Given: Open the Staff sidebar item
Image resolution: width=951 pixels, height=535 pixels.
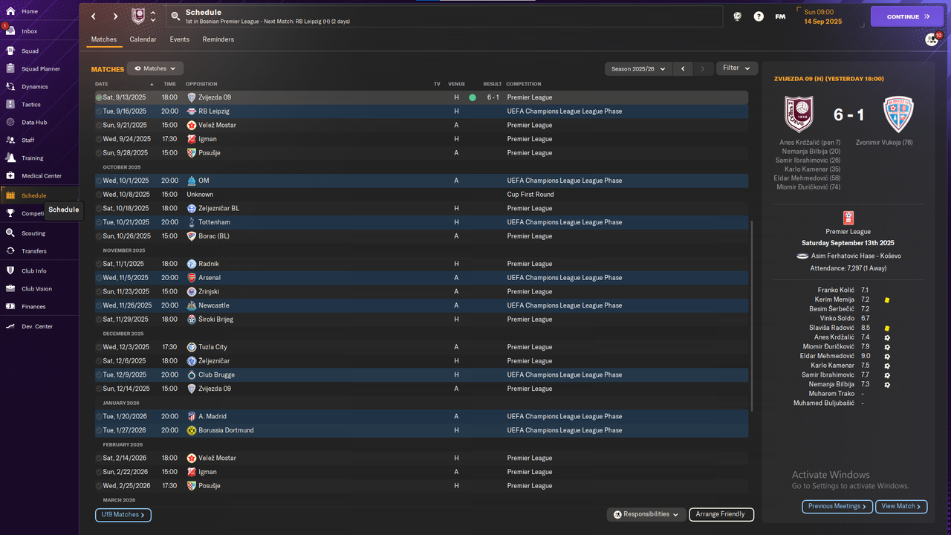Looking at the screenshot, I should [x=28, y=140].
